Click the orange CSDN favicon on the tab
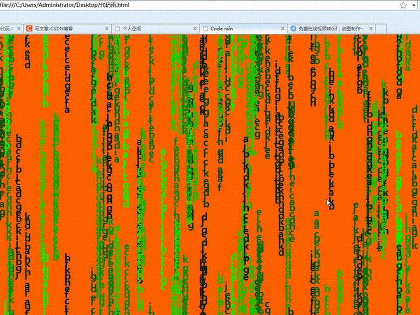Viewport: 420px width, 315px height. 29,28
